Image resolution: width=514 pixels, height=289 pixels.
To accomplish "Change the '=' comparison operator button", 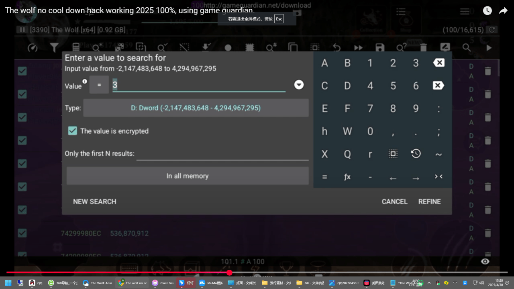I will (99, 85).
